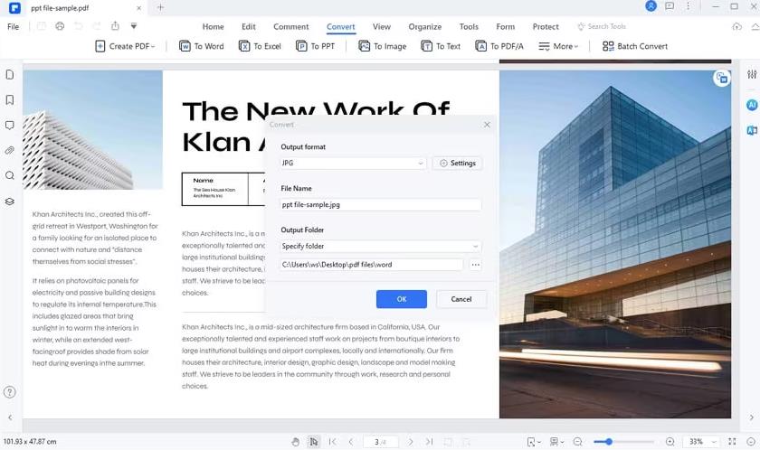Click the zoom out magnifier
This screenshot has height=450, width=760.
(578, 442)
